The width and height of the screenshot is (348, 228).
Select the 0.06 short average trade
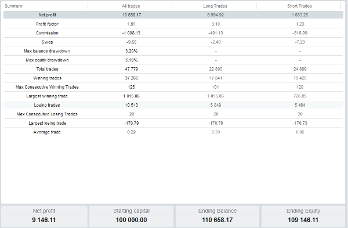tap(300, 132)
